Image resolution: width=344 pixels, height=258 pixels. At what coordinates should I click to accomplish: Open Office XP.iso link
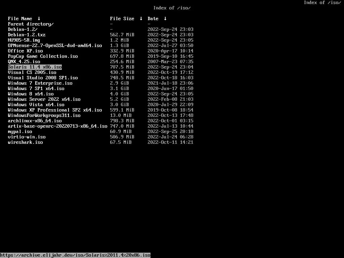click(x=26, y=51)
